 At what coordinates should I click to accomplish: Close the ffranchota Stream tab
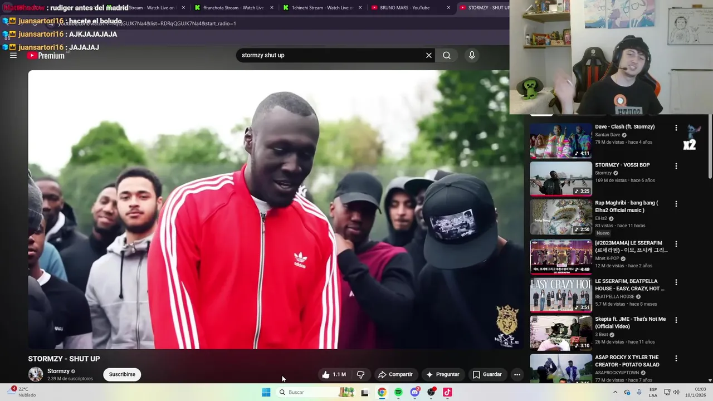coord(272,8)
